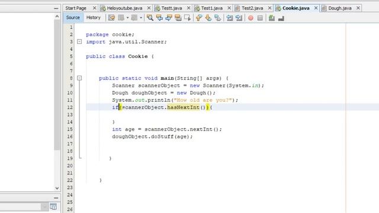
Task: Stop macro recording square icon
Action: 260,18
